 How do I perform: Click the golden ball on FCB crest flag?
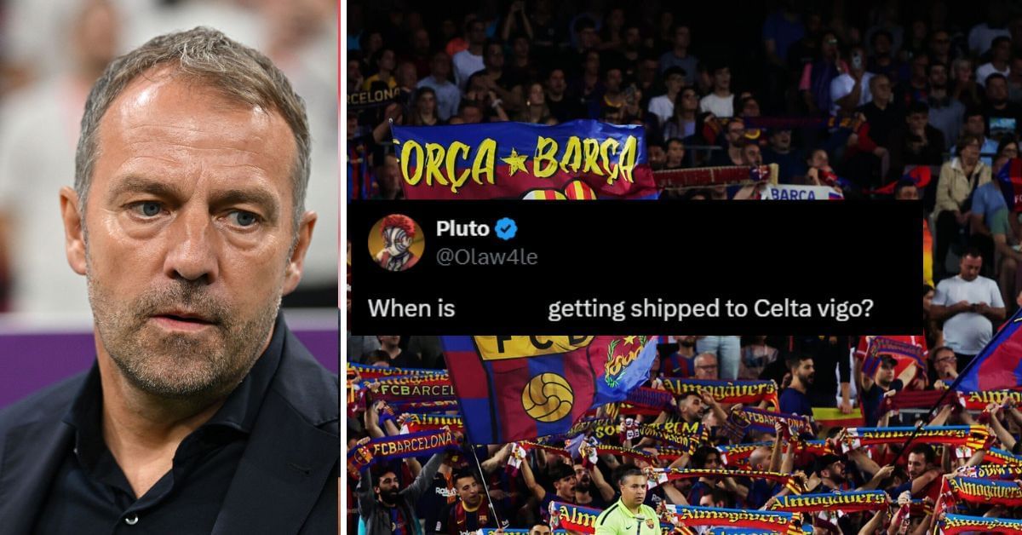pyautogui.click(x=548, y=397)
